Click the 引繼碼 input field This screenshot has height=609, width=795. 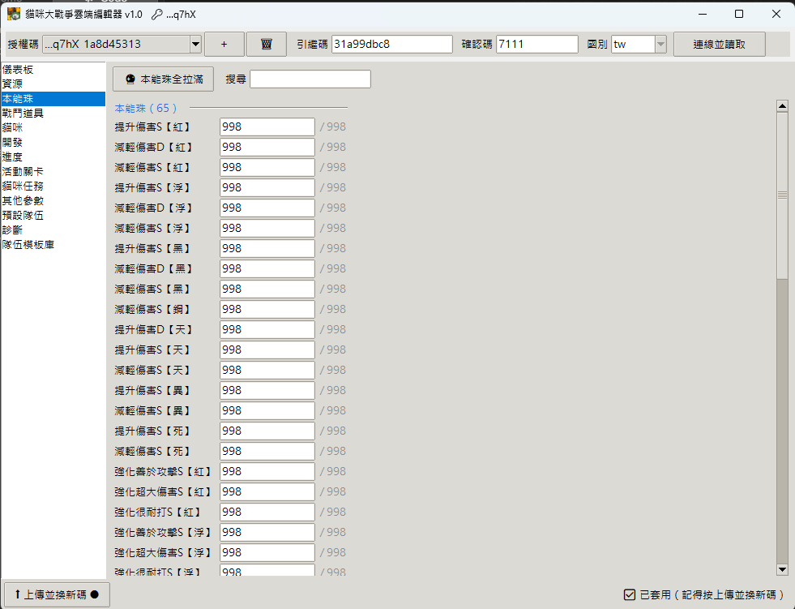pyautogui.click(x=392, y=44)
